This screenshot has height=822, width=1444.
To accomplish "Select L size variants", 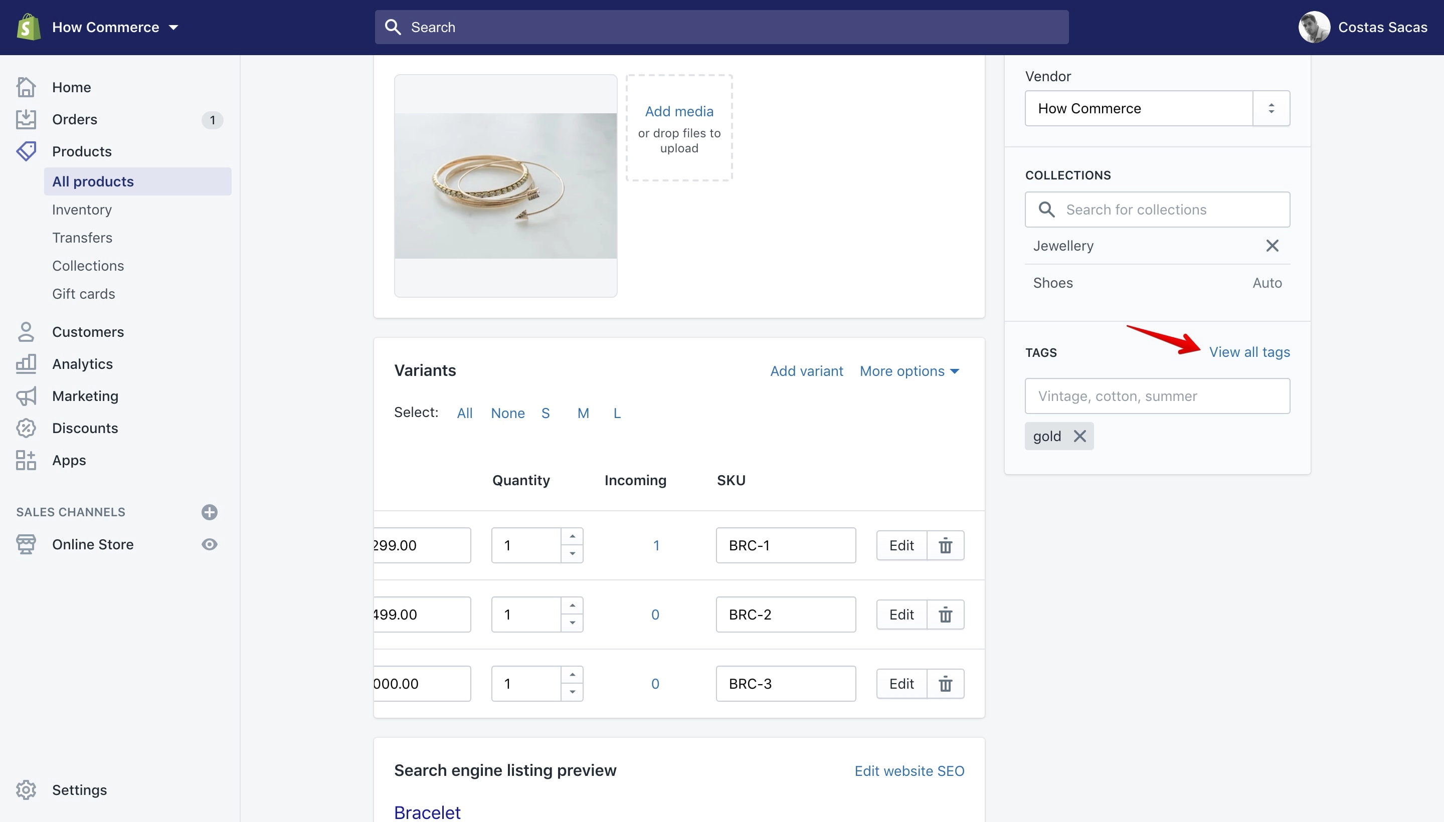I will (x=617, y=414).
